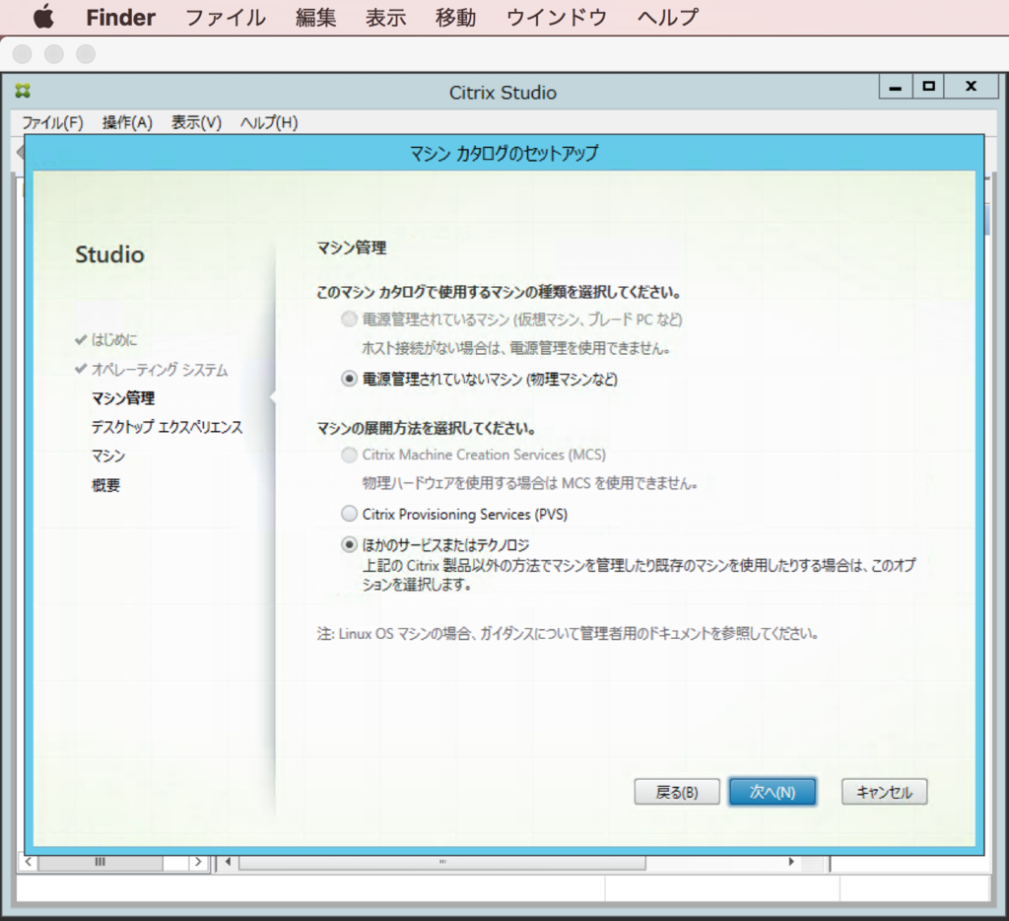1009x921 pixels.
Task: Click the left pane horizontal scrollbar thumb
Action: pos(101,862)
